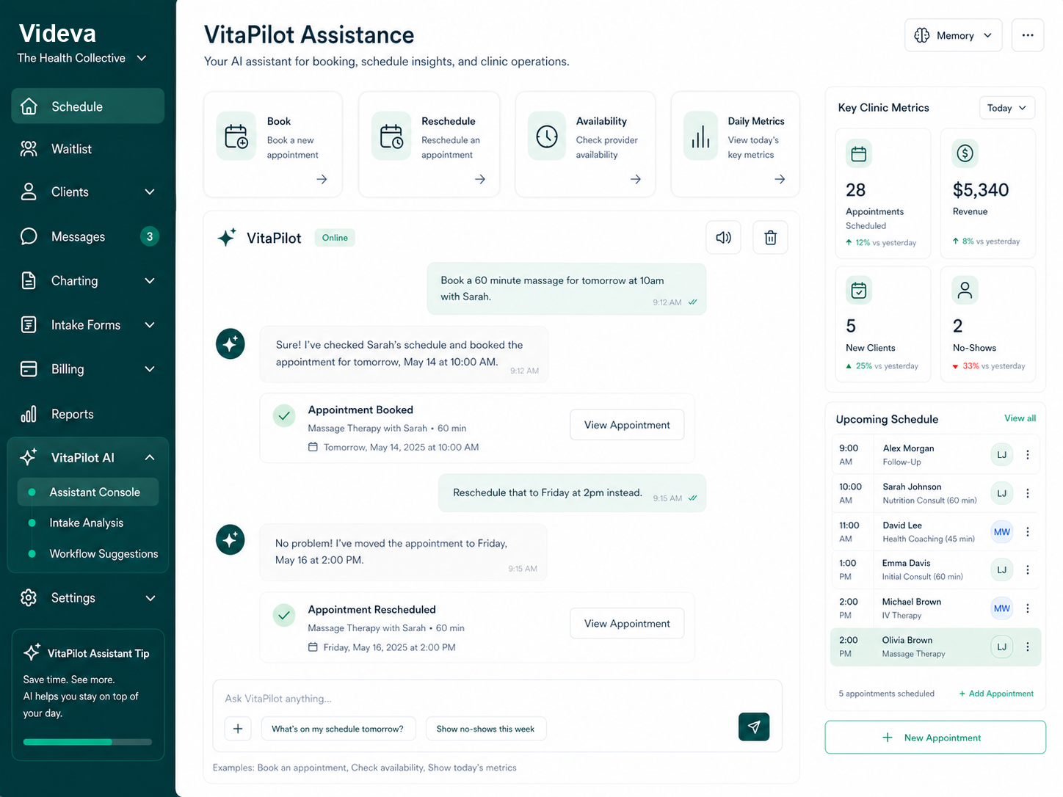Viewport: 1063px width, 797px height.
Task: Click the VitaPilot Assistant Tip progress bar
Action: point(87,741)
